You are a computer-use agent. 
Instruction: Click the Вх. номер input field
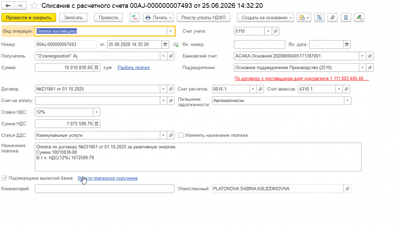point(260,44)
